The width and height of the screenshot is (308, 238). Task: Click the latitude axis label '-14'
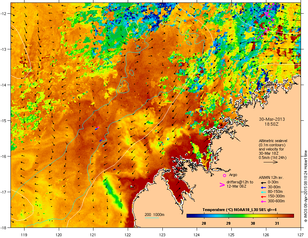(3, 85)
